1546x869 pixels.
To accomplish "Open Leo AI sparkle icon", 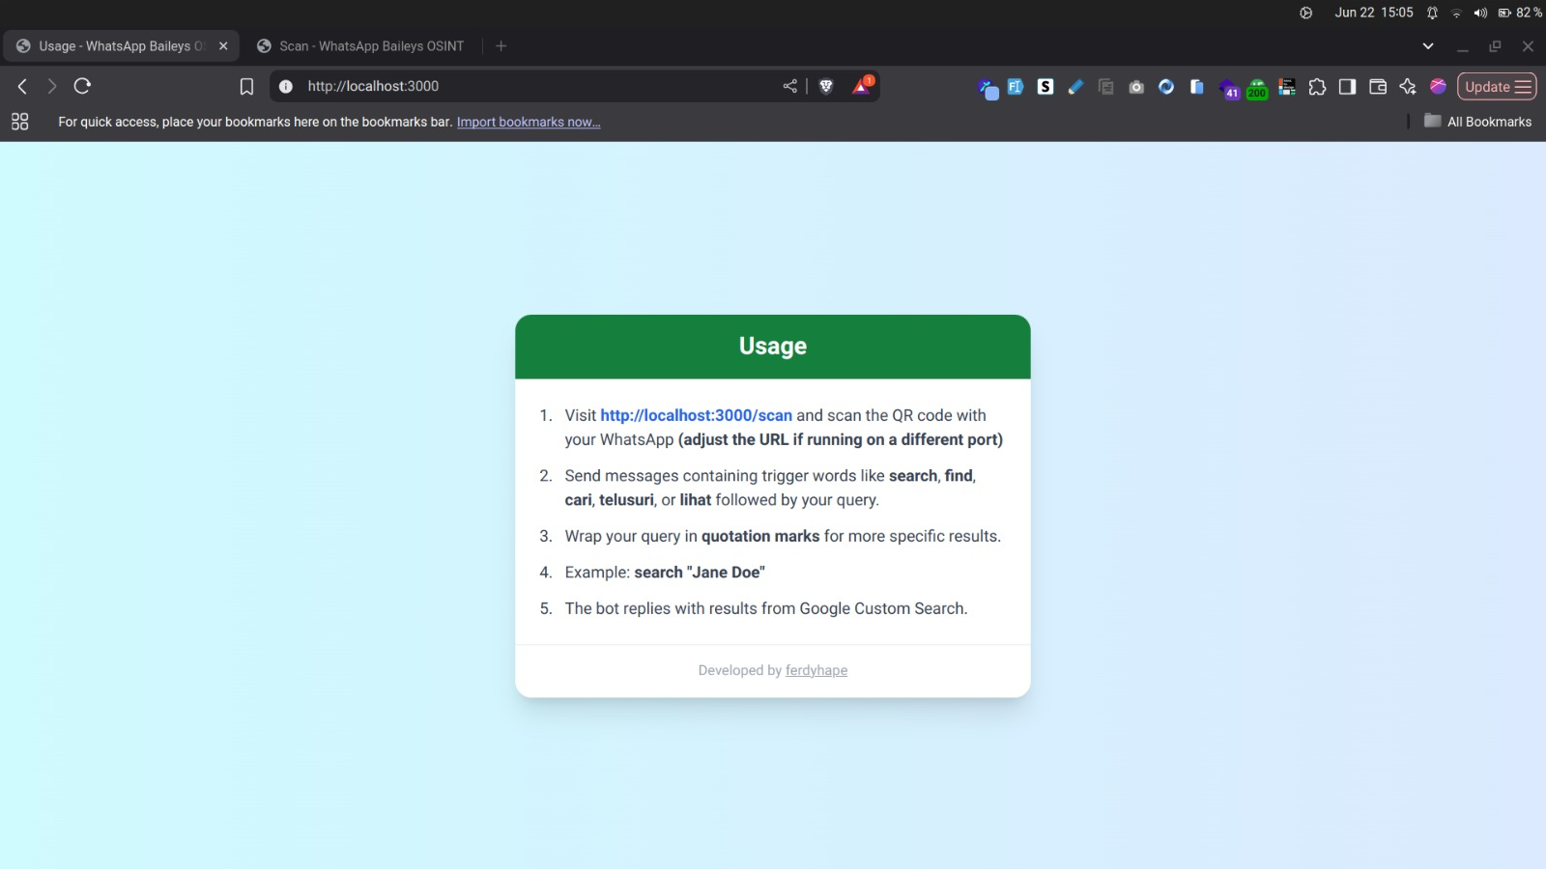I will (1408, 87).
